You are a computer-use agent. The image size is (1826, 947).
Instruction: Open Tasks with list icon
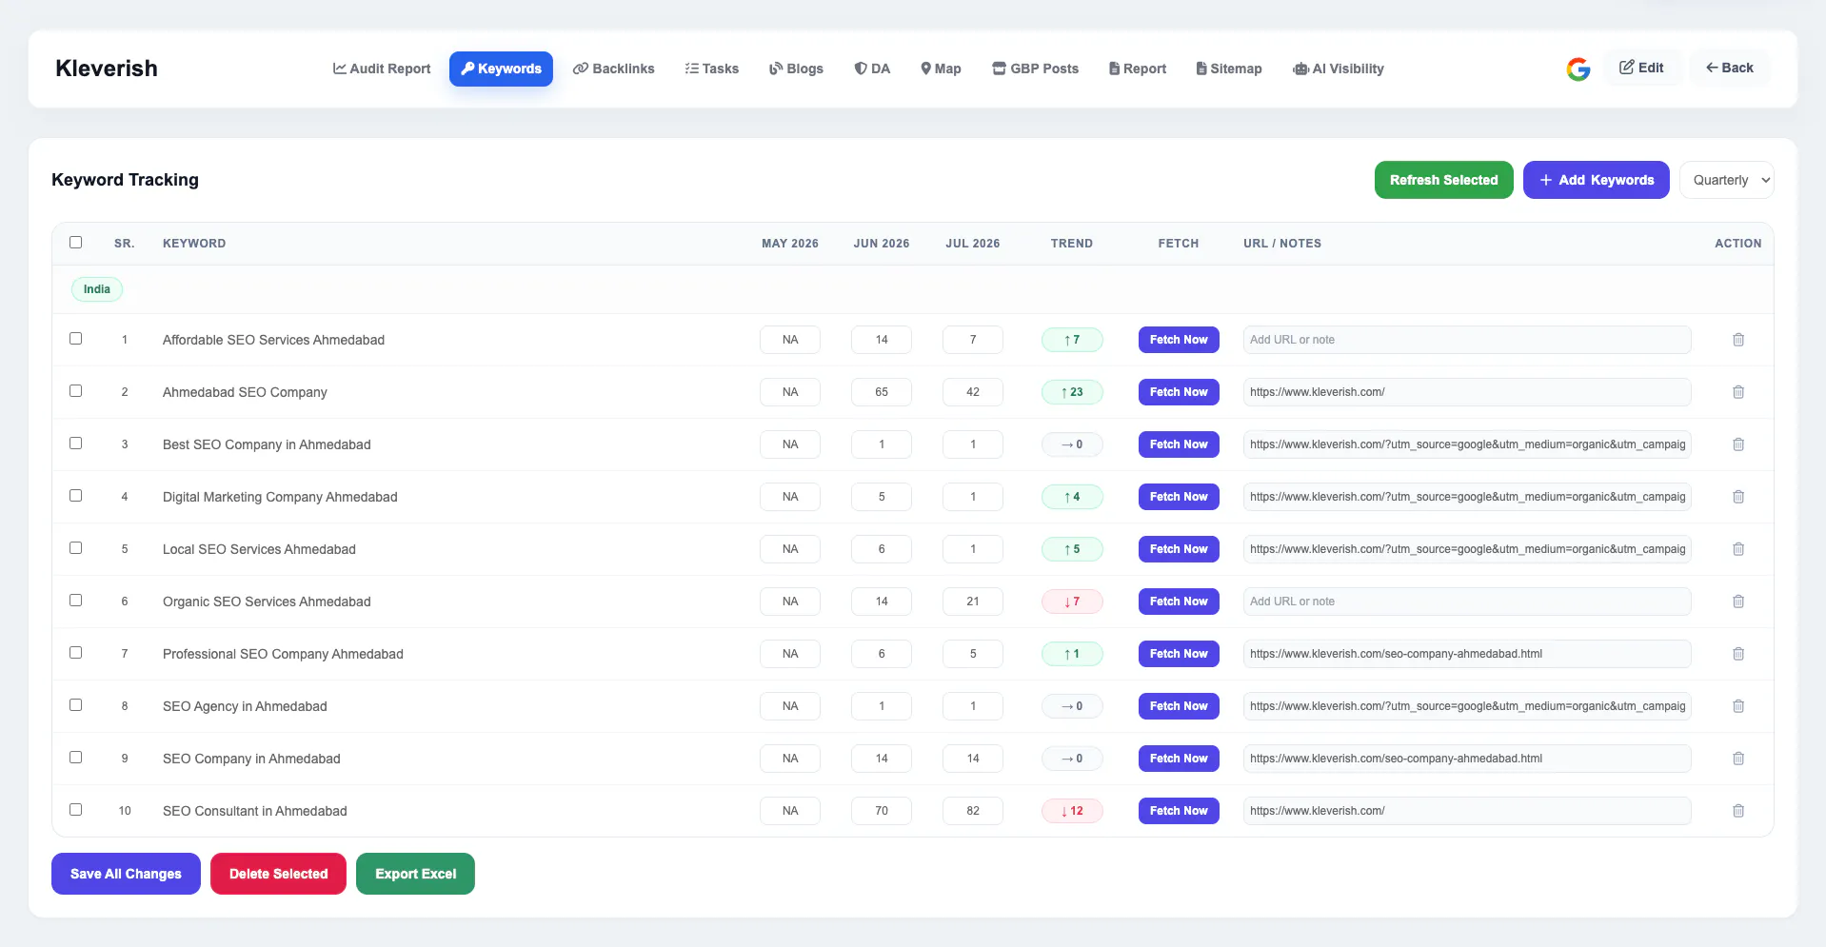(x=711, y=69)
